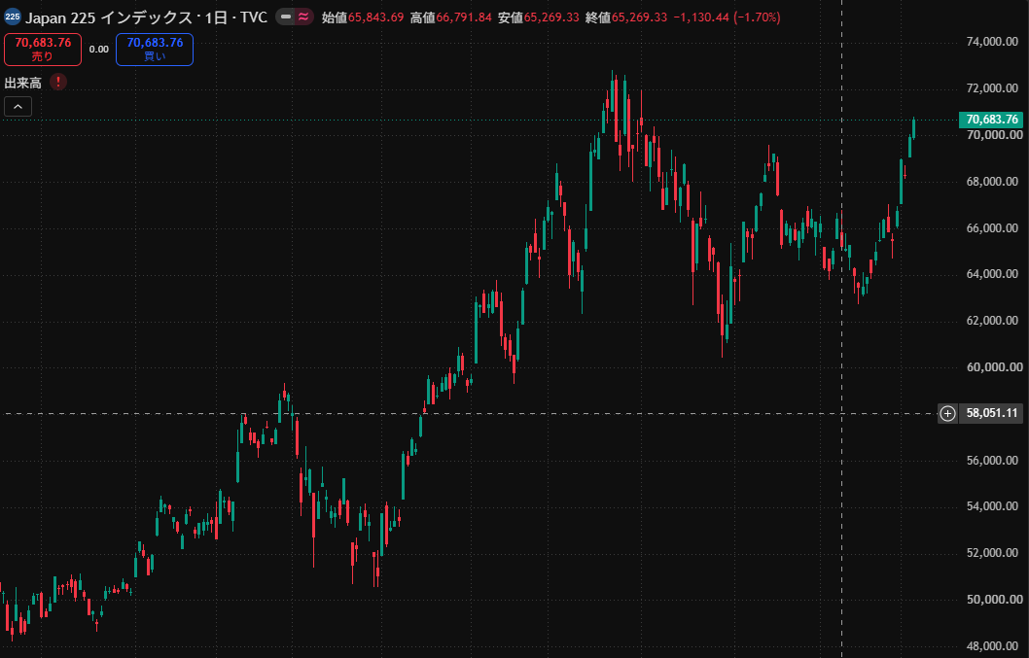This screenshot has width=1029, height=658.
Task: Click the 高値 66,791.84 high value
Action: pos(451,17)
